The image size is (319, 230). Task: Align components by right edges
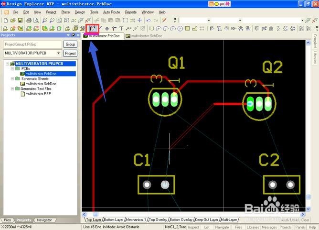pos(226,29)
